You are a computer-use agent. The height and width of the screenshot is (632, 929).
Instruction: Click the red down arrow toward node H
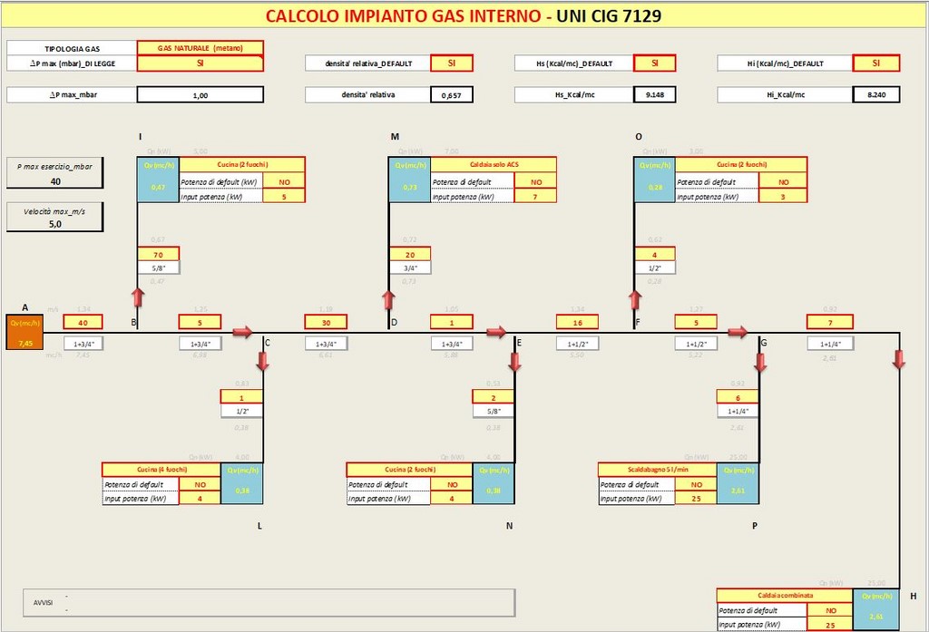(899, 359)
